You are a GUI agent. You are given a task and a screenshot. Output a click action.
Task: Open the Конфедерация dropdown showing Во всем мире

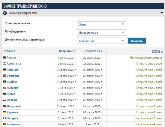(x=102, y=32)
